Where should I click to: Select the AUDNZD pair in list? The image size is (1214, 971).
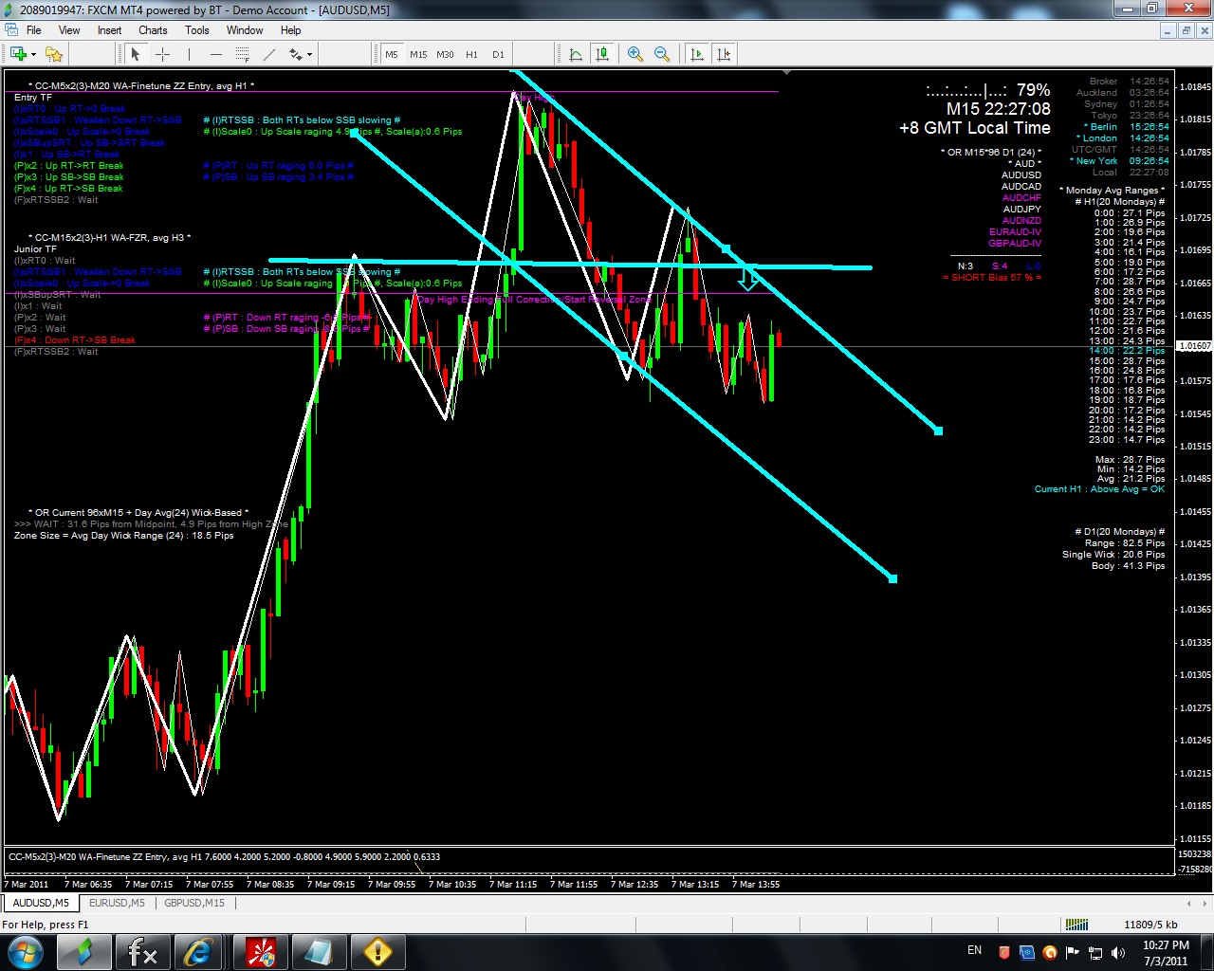point(1022,221)
